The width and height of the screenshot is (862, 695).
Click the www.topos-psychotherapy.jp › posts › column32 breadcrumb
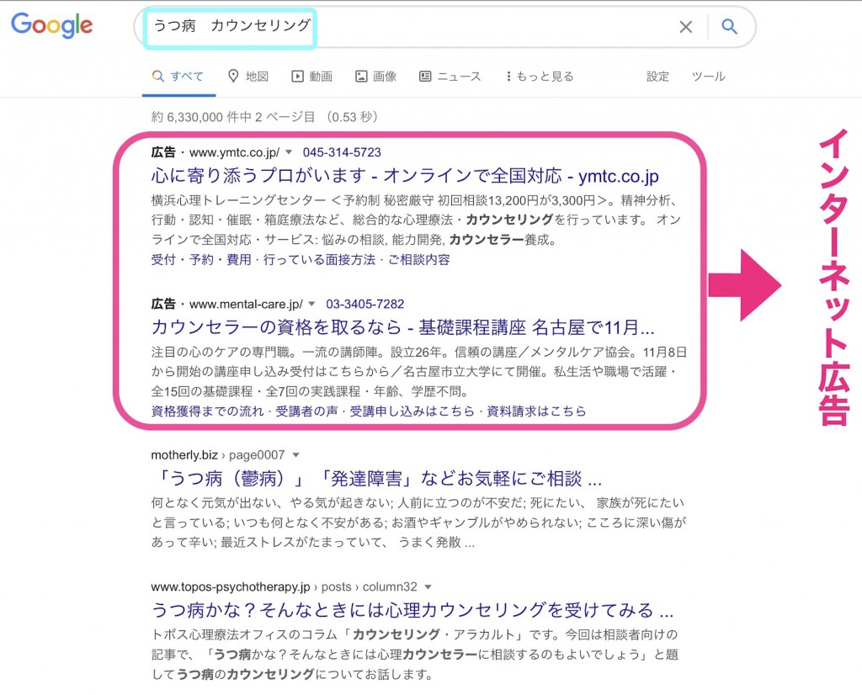tap(285, 586)
